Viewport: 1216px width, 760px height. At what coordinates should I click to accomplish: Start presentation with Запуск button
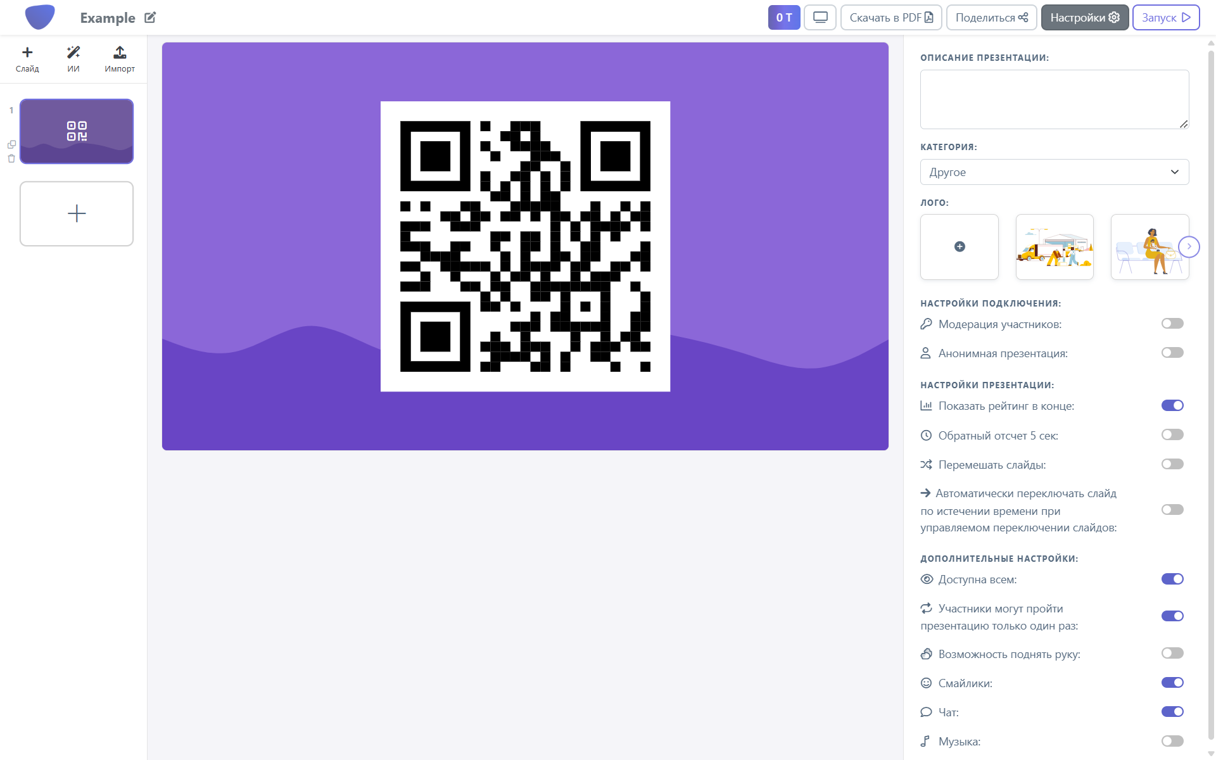(1166, 18)
